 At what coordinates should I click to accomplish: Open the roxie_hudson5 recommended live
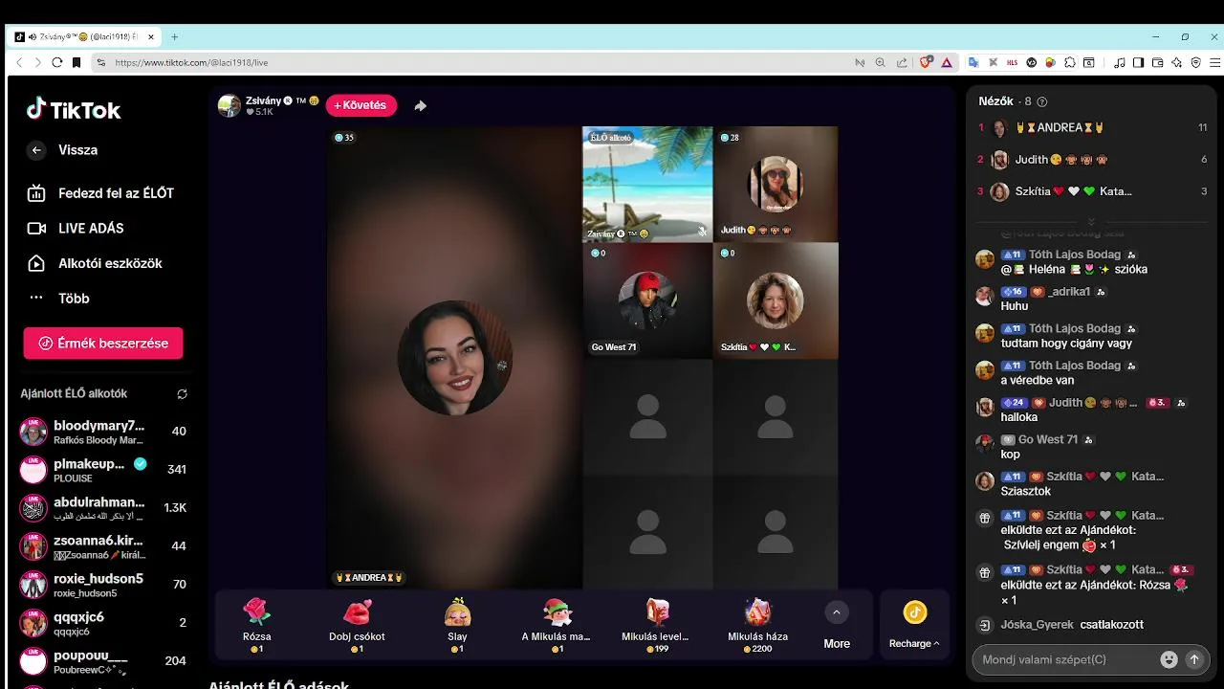pyautogui.click(x=103, y=585)
